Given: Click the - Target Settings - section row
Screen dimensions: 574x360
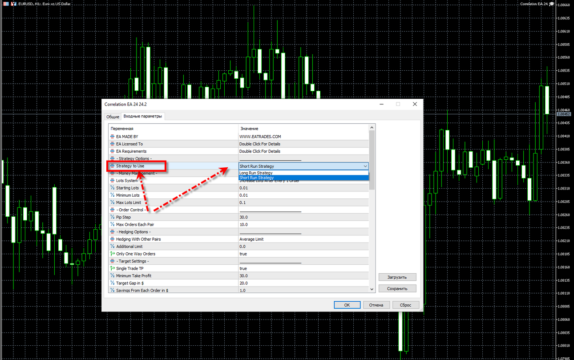Looking at the screenshot, I should pyautogui.click(x=239, y=261).
